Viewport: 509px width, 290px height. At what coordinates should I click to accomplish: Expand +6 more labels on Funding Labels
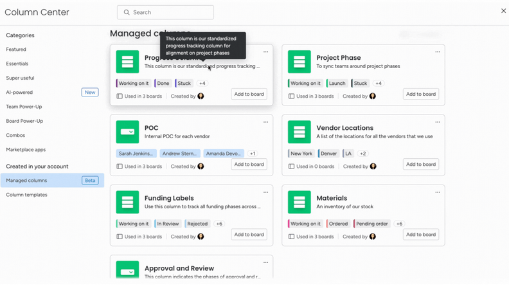[x=219, y=223]
